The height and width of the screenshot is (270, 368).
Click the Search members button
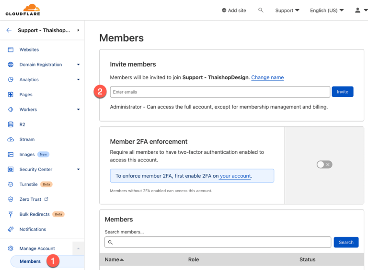pyautogui.click(x=346, y=242)
